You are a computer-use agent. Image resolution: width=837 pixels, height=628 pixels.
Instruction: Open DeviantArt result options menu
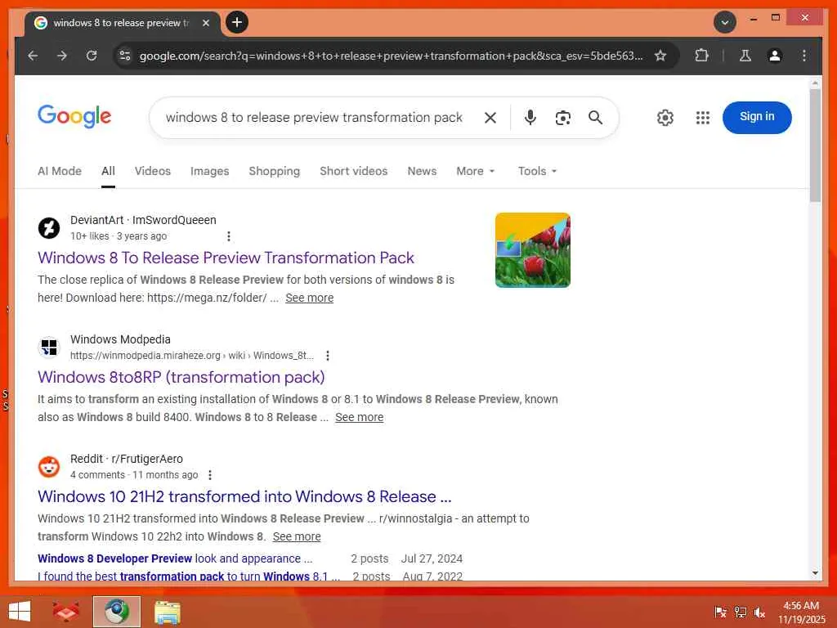point(229,236)
